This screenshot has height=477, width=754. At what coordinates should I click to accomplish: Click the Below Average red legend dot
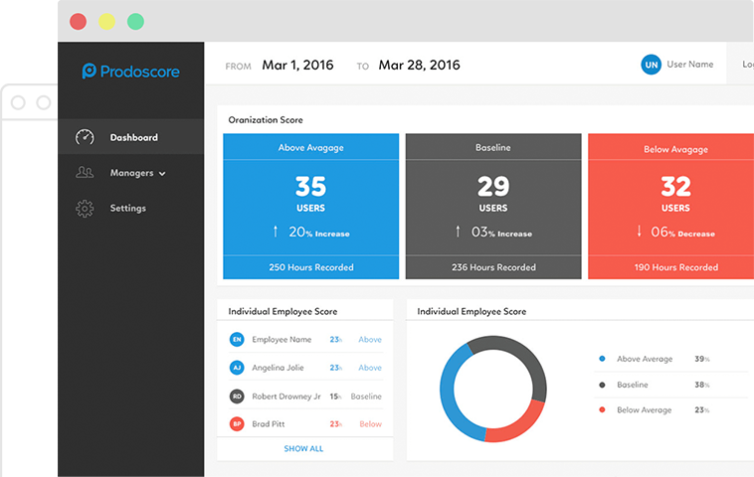click(602, 409)
